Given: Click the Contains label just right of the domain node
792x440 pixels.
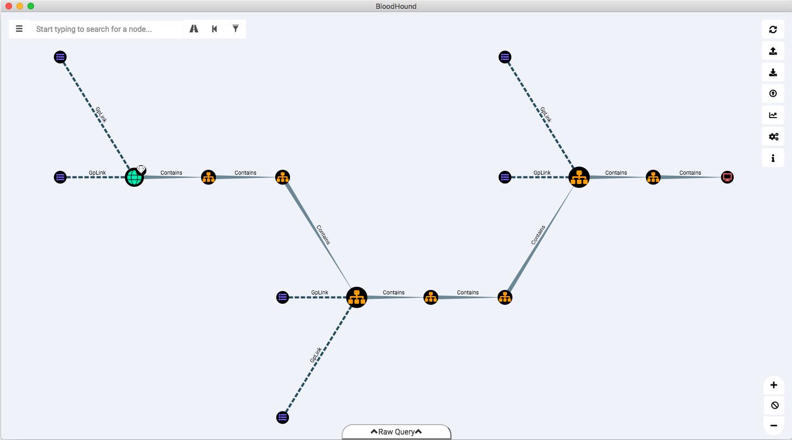Looking at the screenshot, I should 171,172.
